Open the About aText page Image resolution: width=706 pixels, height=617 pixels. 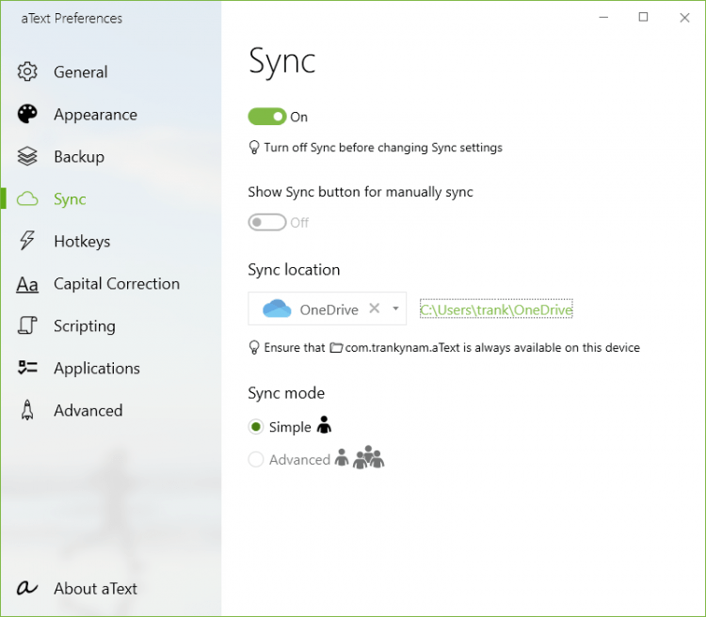95,589
